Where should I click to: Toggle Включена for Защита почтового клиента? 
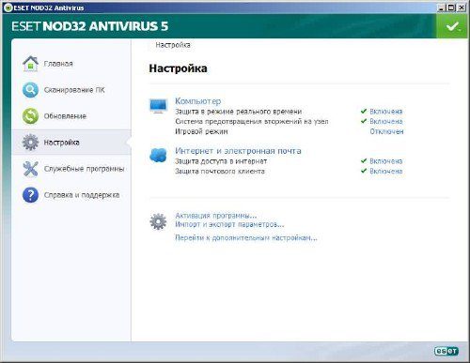pos(386,171)
